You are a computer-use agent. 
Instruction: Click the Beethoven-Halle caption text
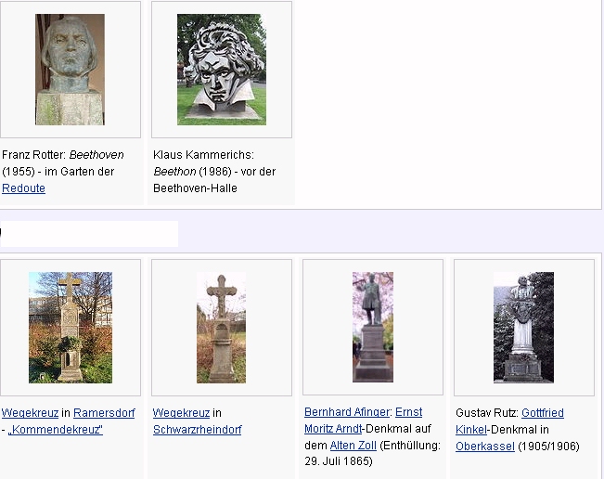195,188
